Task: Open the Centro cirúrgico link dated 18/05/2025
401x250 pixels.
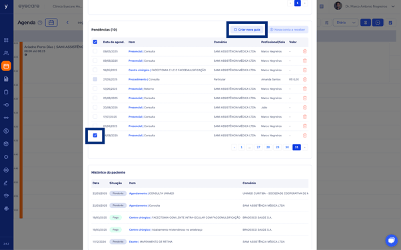Action: 139,70
